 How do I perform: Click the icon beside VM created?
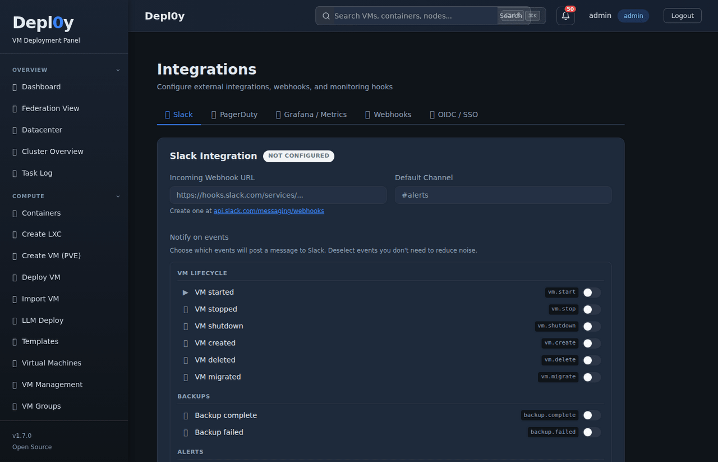[186, 343]
